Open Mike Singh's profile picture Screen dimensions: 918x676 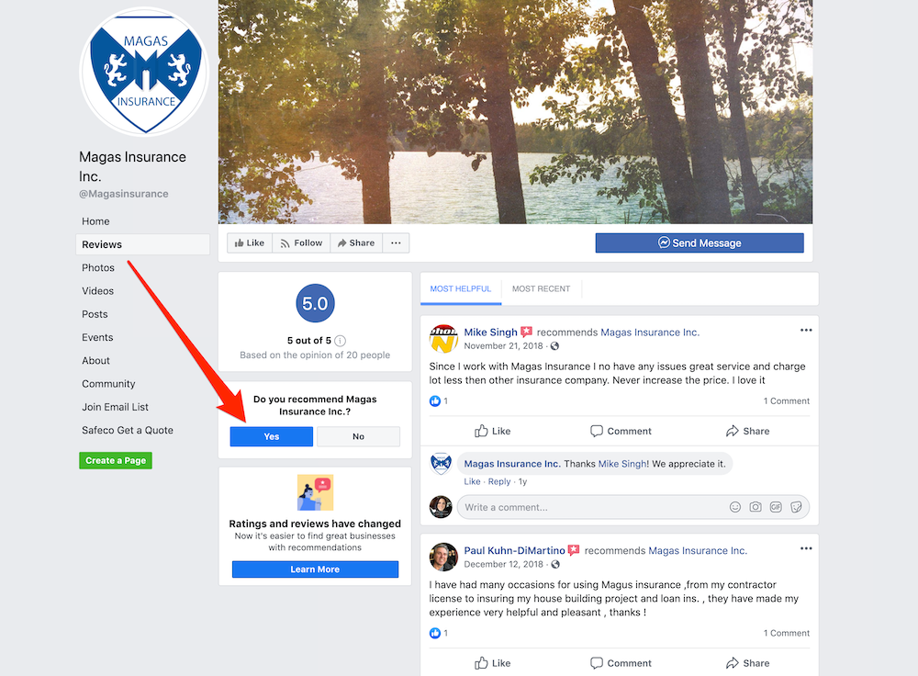point(443,339)
